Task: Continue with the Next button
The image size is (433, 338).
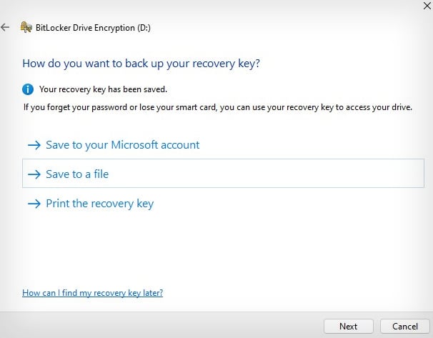Action: [x=349, y=327]
